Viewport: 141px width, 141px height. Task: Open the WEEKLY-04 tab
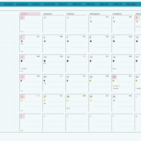point(104,4)
